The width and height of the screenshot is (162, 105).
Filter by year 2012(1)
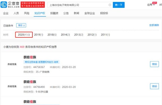click(92, 35)
